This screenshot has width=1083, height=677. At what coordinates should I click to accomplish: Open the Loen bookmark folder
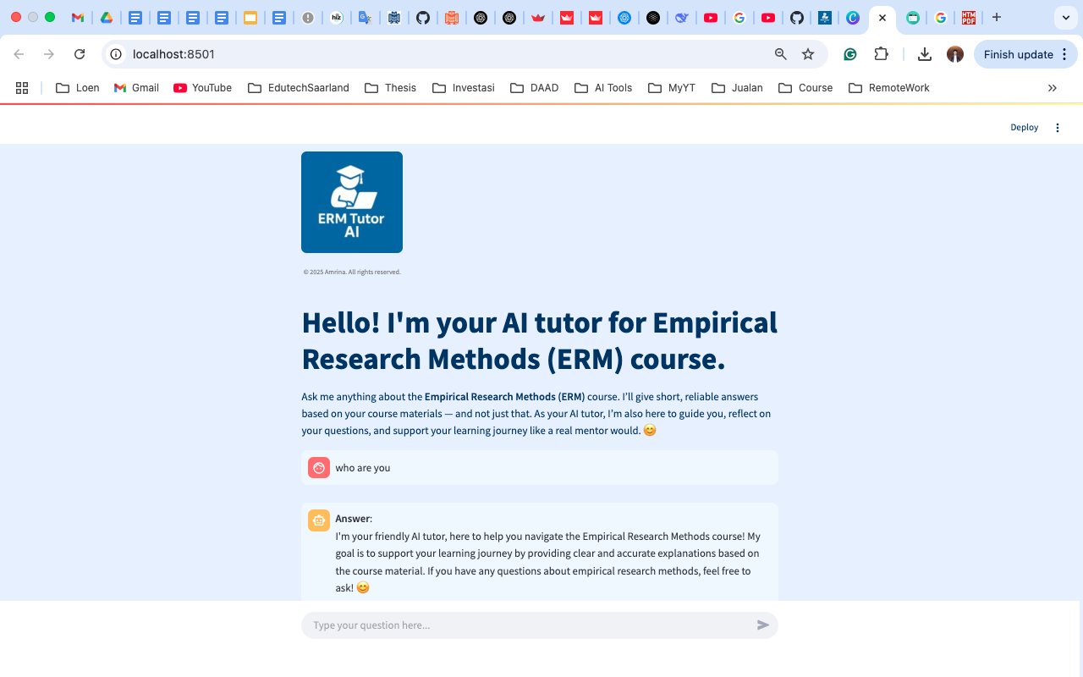tap(78, 87)
